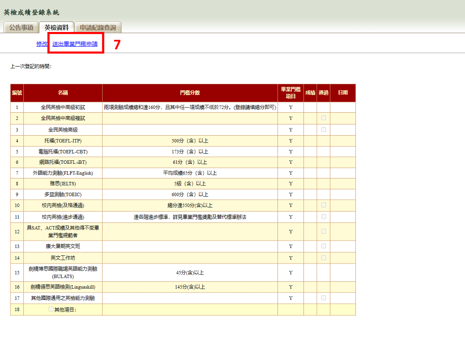465x350 pixels.
Task: Toggle 通過 checkbox for 校內英檢(進步通過)
Action: [323, 217]
